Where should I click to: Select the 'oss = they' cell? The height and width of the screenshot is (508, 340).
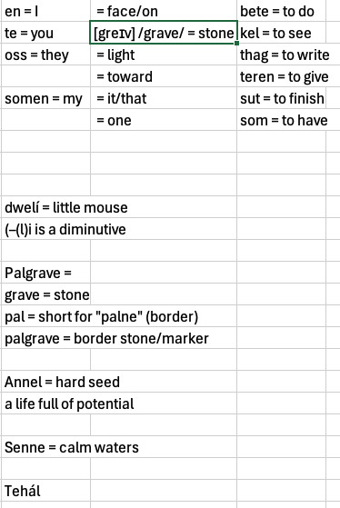45,55
